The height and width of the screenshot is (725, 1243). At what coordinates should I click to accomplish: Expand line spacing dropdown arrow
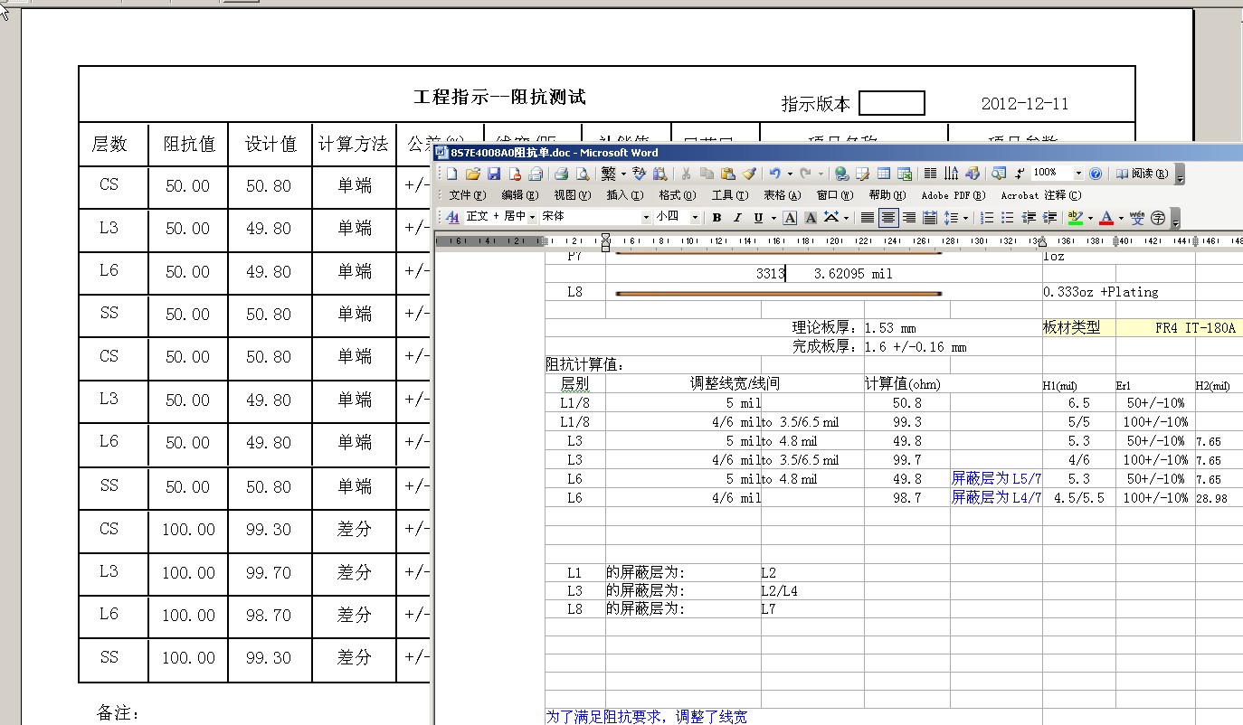point(965,217)
